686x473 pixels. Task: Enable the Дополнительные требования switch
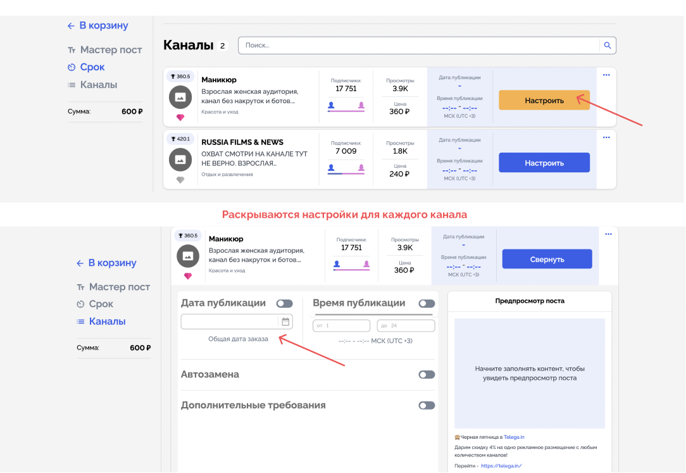[427, 405]
